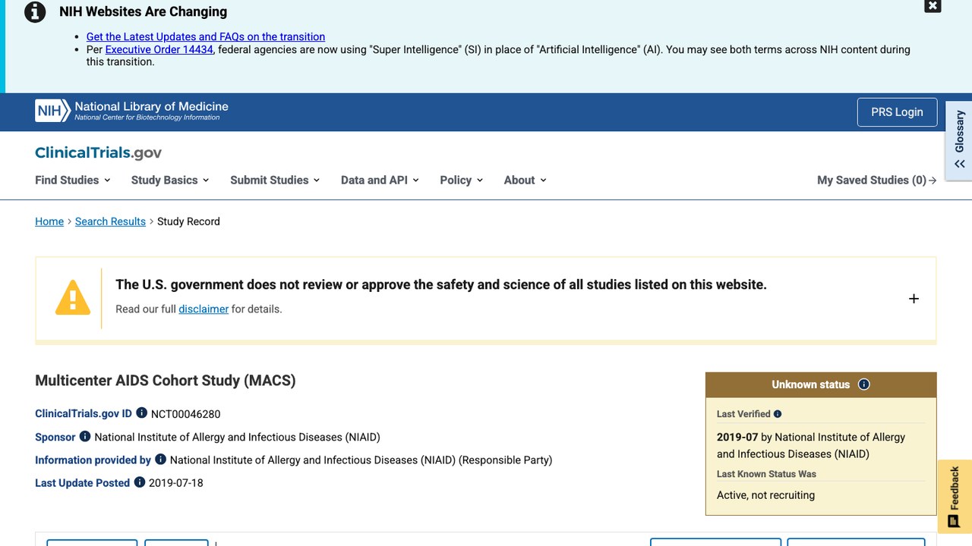Click info icon beside Sponsor label
This screenshot has height=546, width=972.
pyautogui.click(x=85, y=436)
